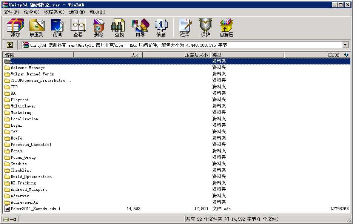Sort by 名称 (Name) column header
Screen dimensions: 353x224
[x=38, y=55]
